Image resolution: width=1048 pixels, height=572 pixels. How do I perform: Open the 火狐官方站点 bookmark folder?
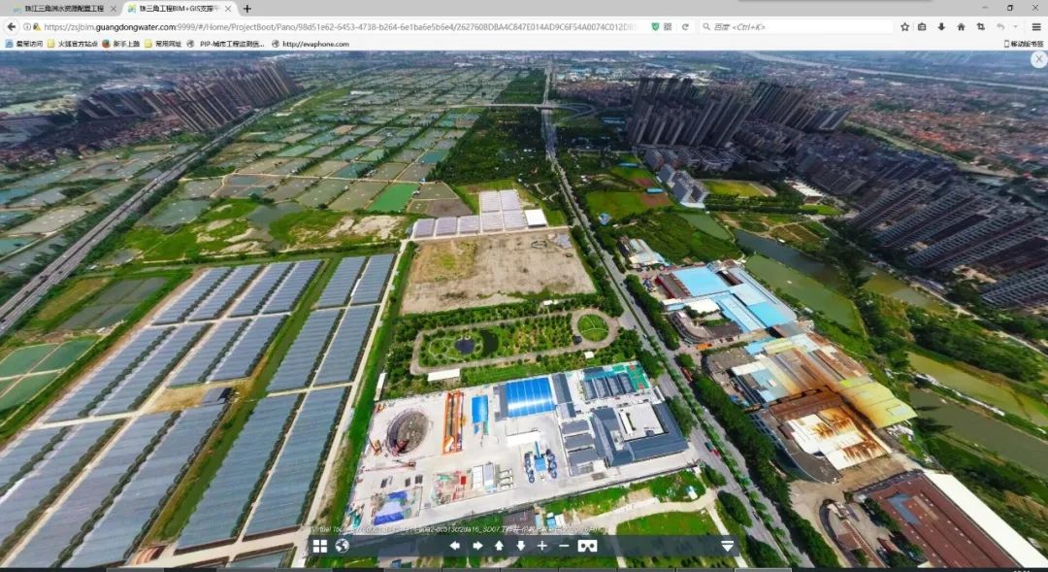coord(73,44)
